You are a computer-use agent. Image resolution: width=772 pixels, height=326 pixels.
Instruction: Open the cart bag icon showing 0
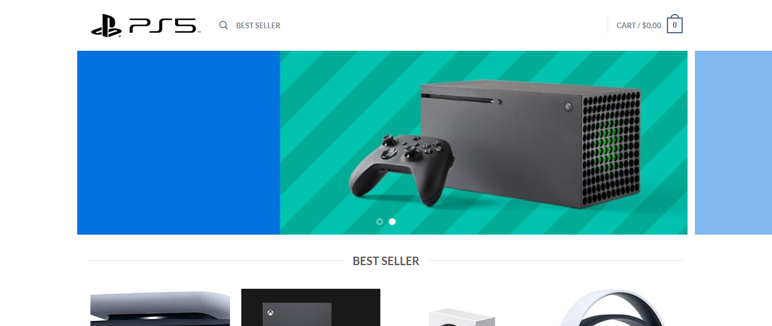pos(675,25)
